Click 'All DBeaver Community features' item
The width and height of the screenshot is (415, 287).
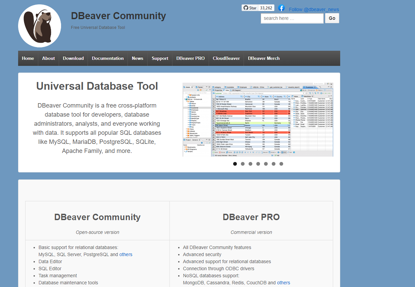[217, 247]
